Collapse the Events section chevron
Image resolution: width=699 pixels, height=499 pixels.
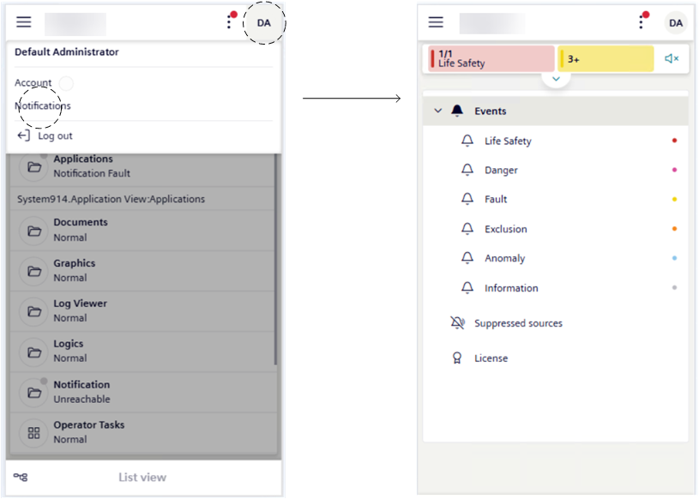coord(438,111)
